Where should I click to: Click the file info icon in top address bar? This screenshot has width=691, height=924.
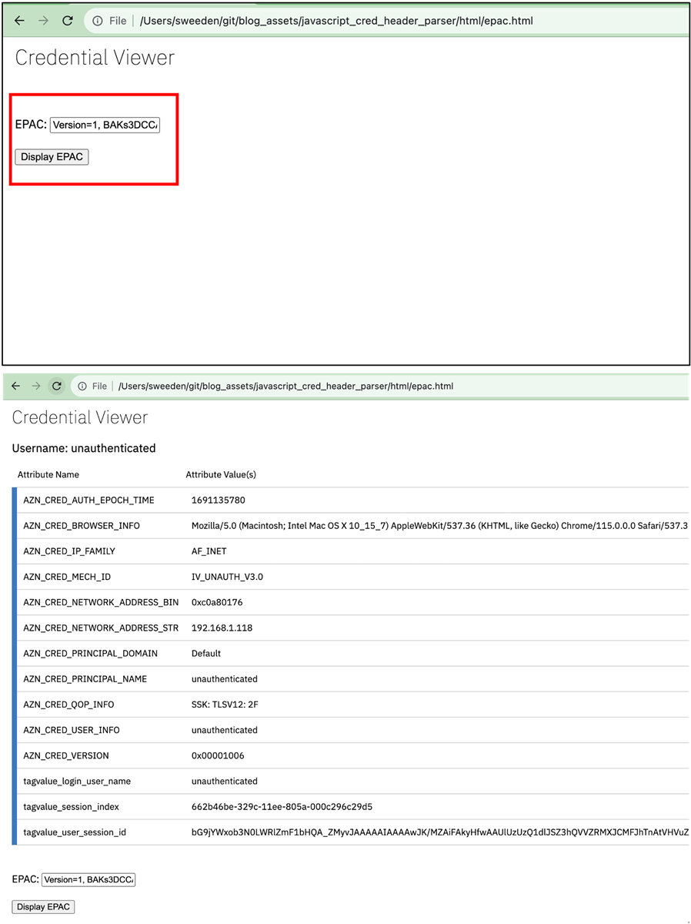tap(98, 21)
